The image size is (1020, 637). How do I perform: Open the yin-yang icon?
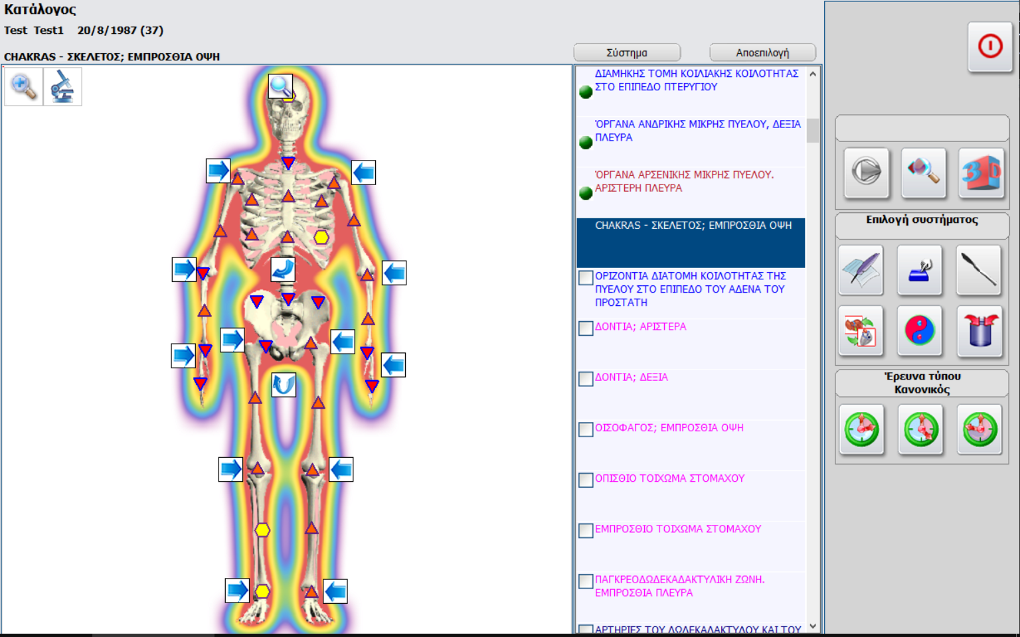[920, 330]
